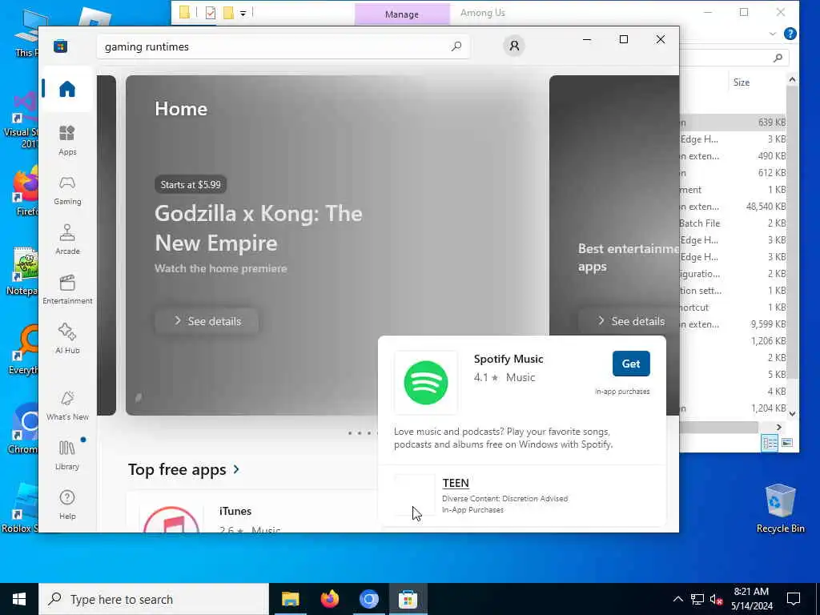See details for Best entertainment apps

pyautogui.click(x=629, y=321)
